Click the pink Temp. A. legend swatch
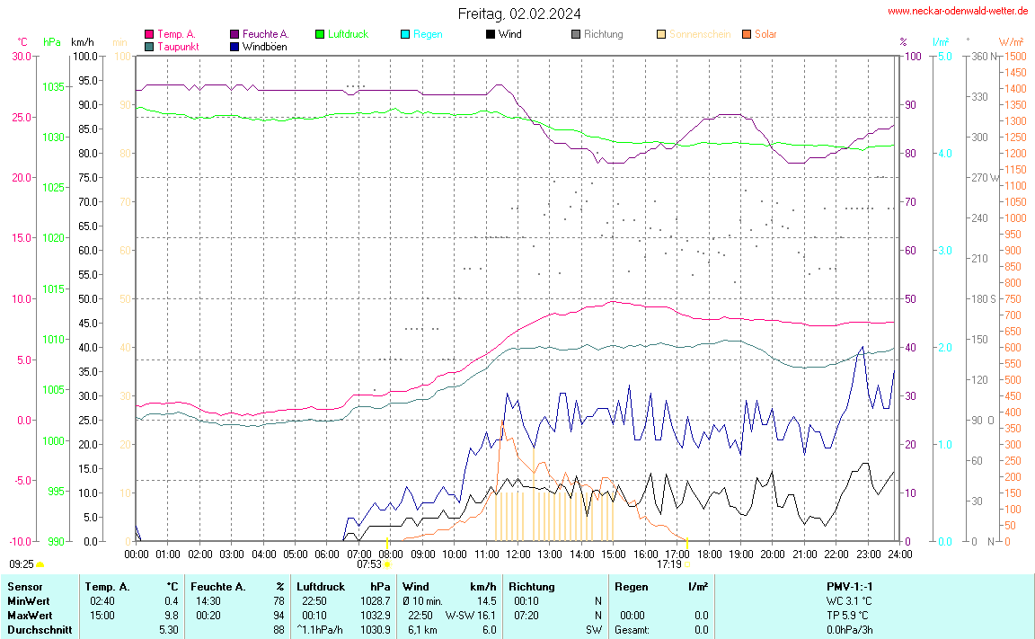The height and width of the screenshot is (639, 1035). (149, 34)
